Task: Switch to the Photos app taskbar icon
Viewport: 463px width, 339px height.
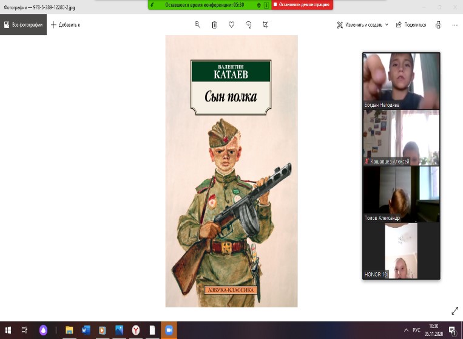Action: tap(119, 330)
